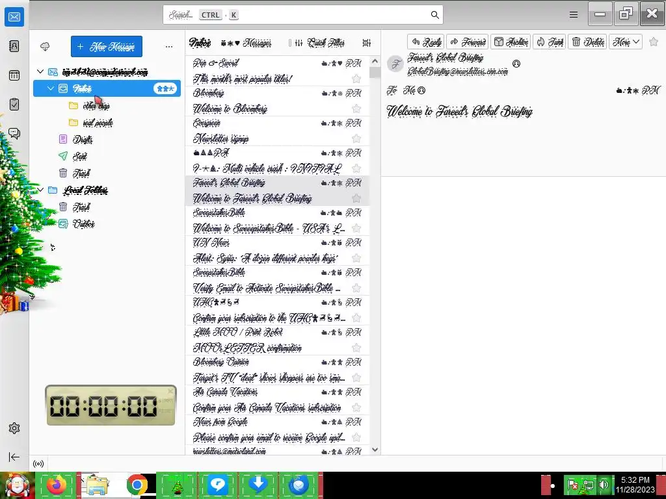The height and width of the screenshot is (499, 666).
Task: Click the search magnifier icon
Action: click(x=434, y=15)
